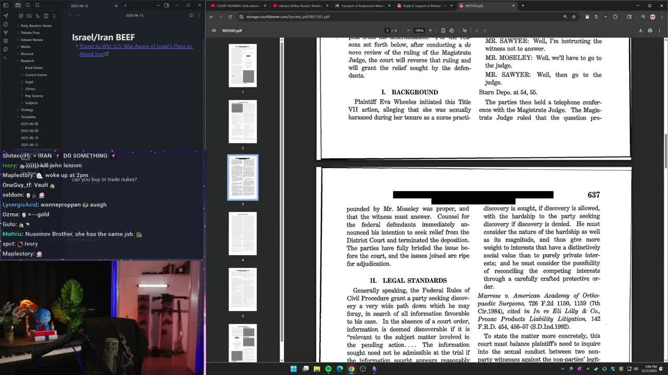
Task: Print the PDF document
Action: (650, 30)
